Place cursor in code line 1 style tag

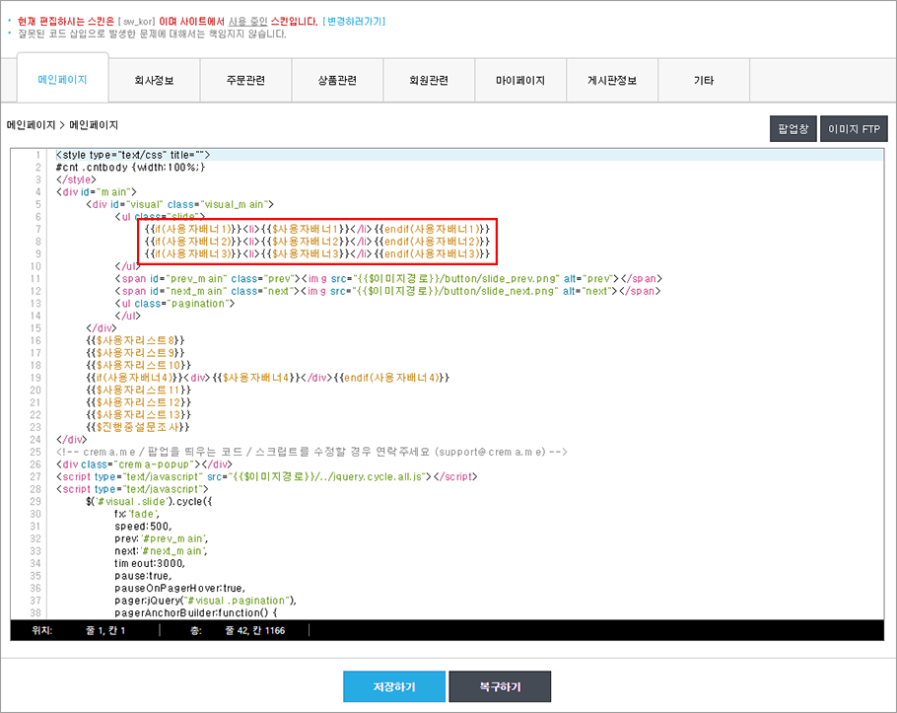point(133,155)
